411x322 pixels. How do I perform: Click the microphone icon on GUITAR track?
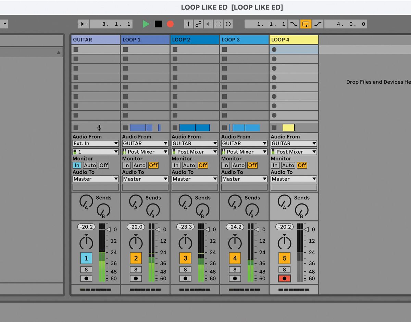(99, 128)
